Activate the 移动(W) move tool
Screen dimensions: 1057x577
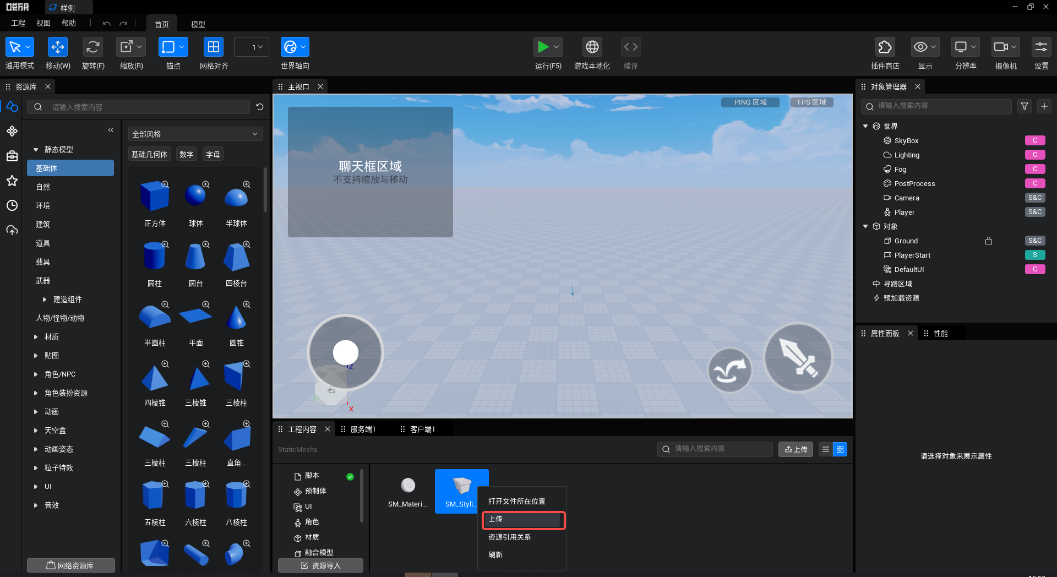tap(58, 47)
